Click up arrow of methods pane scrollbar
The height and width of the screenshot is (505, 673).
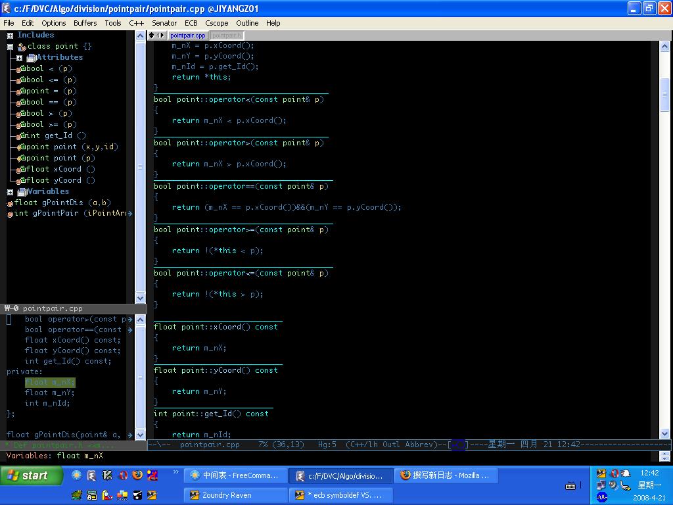point(141,36)
